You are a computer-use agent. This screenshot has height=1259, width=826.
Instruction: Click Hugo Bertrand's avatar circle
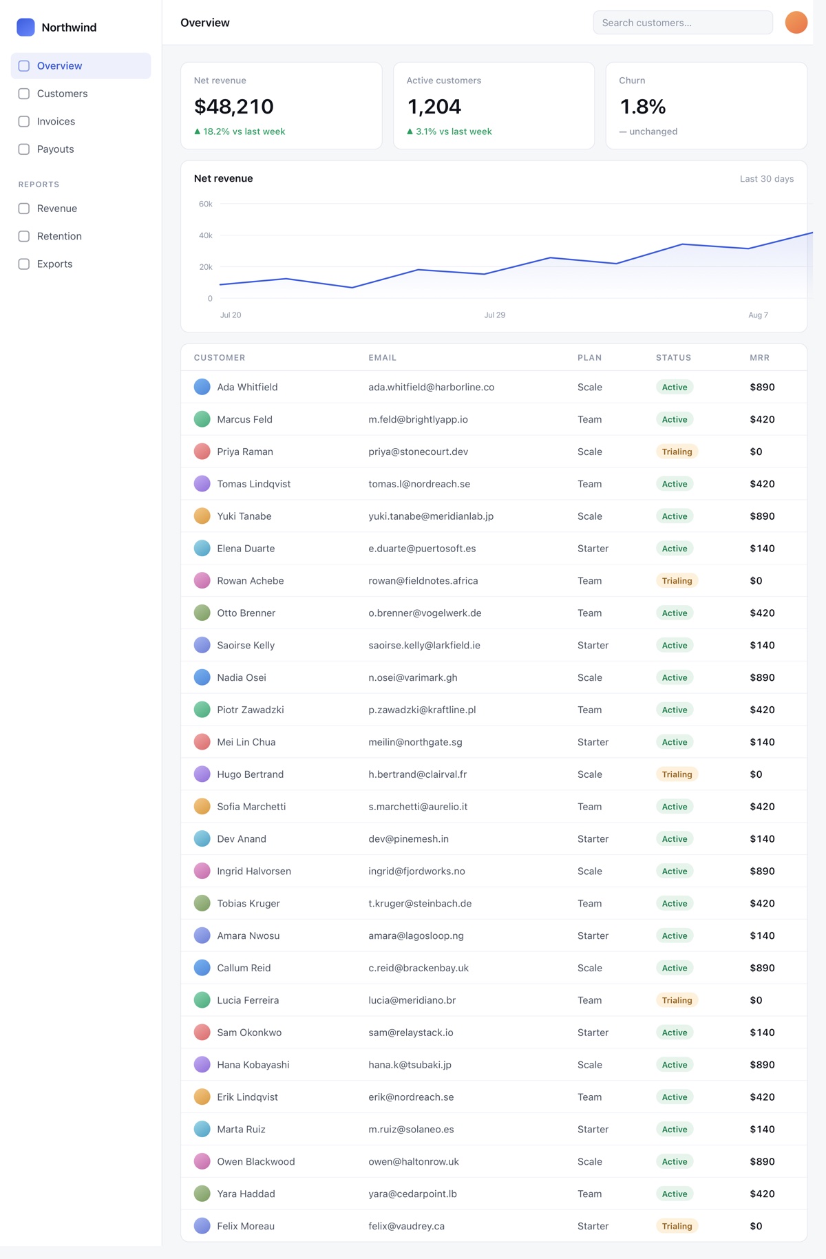[x=202, y=774]
